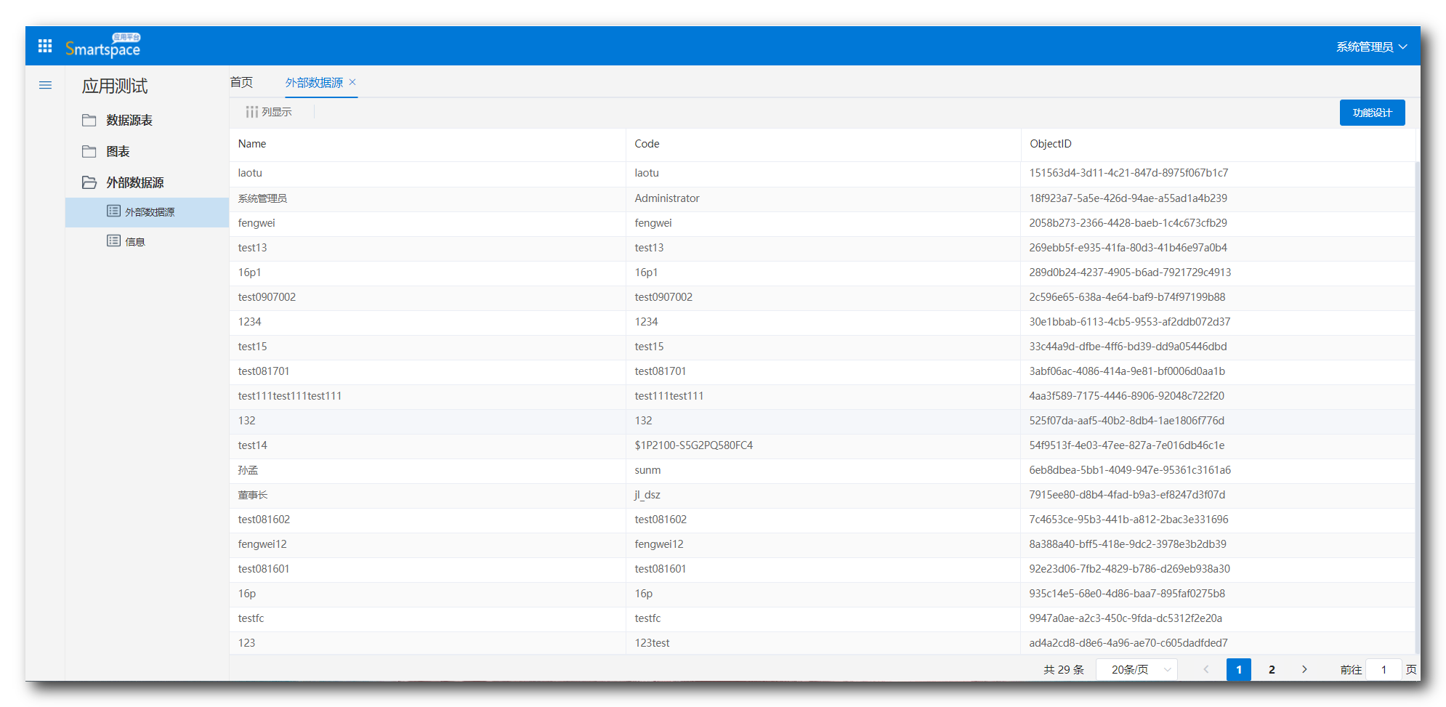This screenshot has width=1446, height=707.
Task: Focus the 前往 page number input
Action: pyautogui.click(x=1384, y=669)
